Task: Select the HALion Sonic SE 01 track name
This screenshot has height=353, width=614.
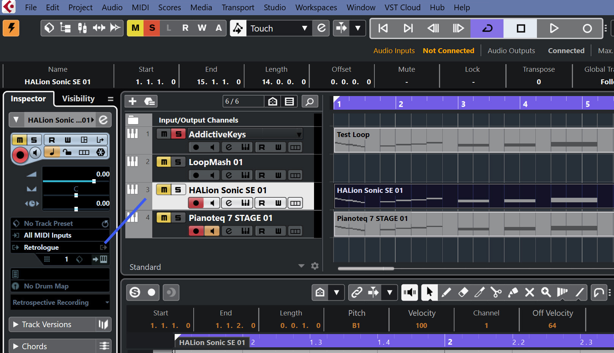Action: tap(228, 190)
